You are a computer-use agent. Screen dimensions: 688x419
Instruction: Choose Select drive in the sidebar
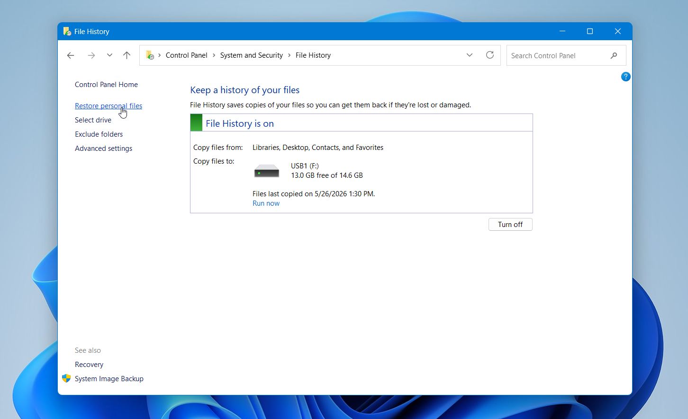click(93, 120)
